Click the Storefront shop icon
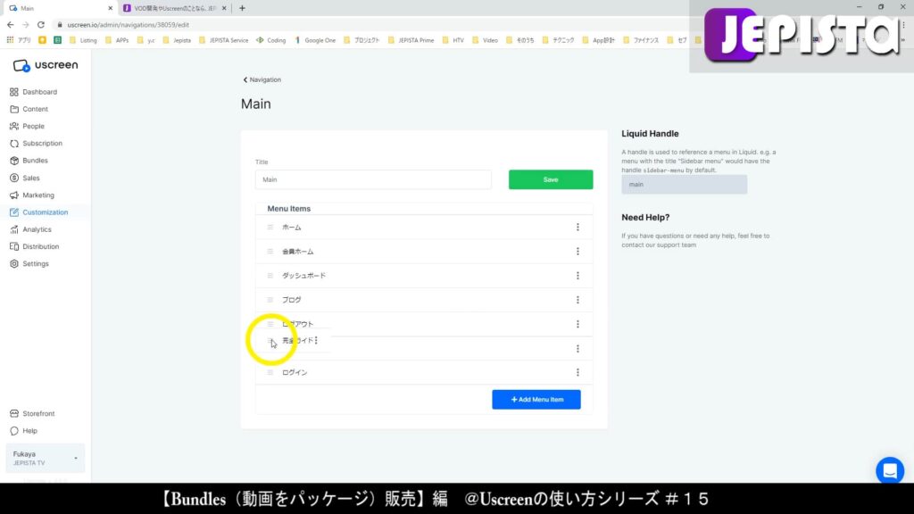This screenshot has height=514, width=914. 14,414
